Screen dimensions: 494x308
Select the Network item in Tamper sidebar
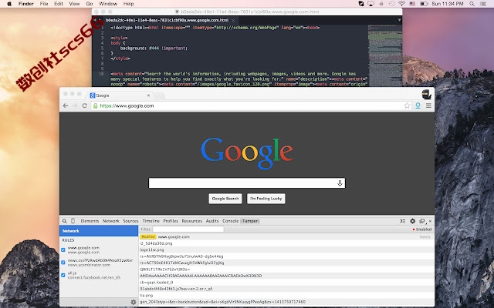tap(99, 231)
